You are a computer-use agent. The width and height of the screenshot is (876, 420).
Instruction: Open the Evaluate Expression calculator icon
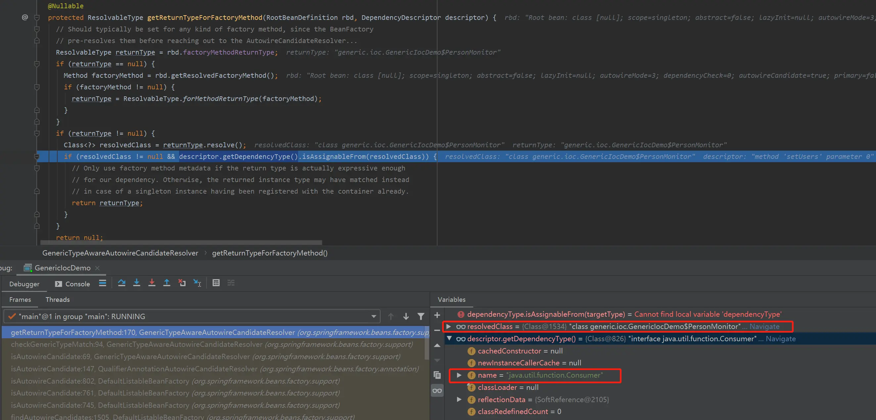(x=216, y=283)
